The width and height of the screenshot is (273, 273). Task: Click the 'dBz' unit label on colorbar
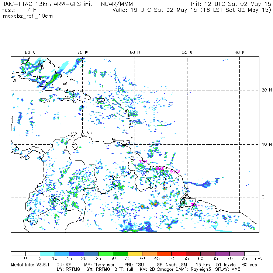click(x=259, y=259)
